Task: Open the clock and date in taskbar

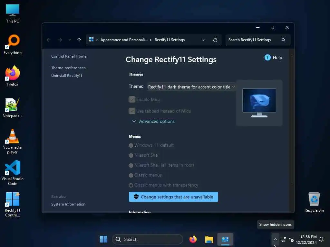Action: 306,239
